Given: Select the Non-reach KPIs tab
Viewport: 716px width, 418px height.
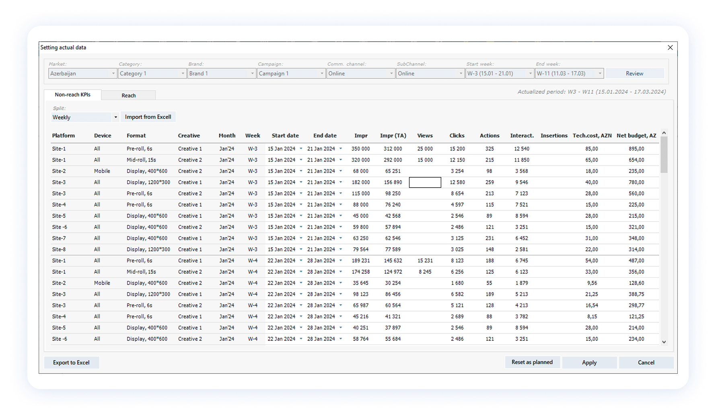Looking at the screenshot, I should [72, 94].
